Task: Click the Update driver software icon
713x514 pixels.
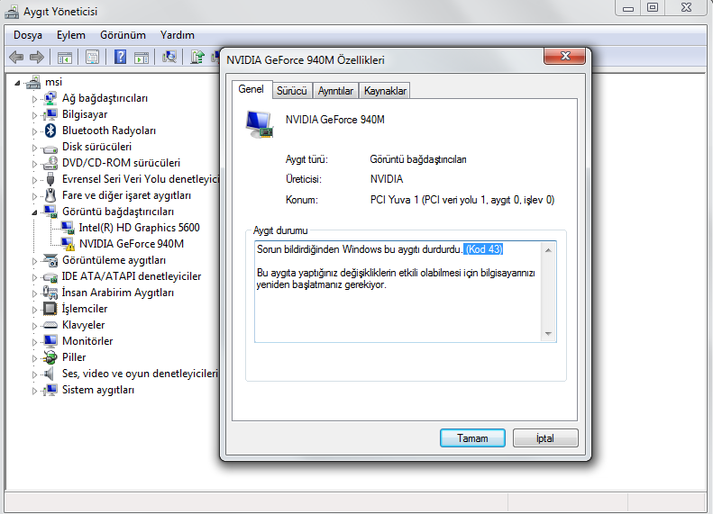Action: click(x=197, y=58)
